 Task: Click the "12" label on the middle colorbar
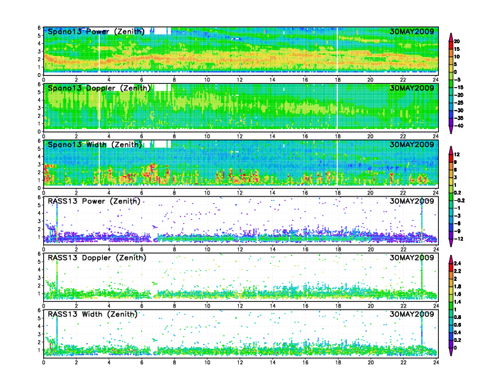click(457, 154)
